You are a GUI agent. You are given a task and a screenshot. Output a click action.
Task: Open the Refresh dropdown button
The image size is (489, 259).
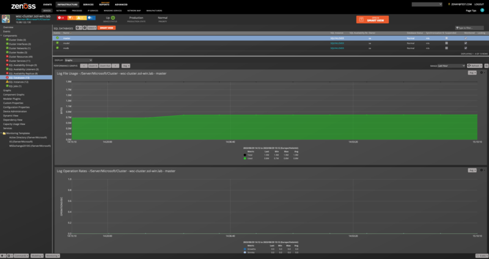pyautogui.click(x=475, y=66)
